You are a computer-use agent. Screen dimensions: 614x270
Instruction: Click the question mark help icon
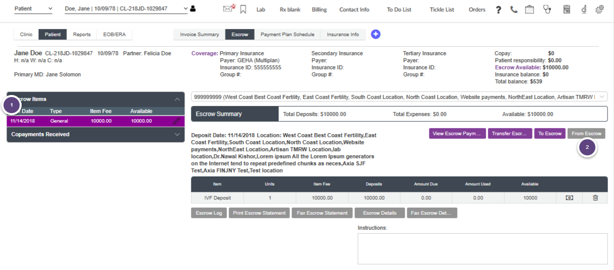point(498,10)
